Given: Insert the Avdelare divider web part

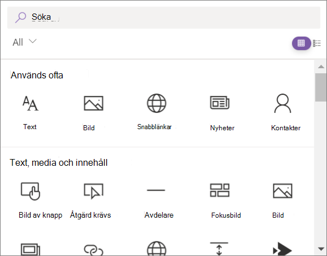Looking at the screenshot, I should (x=156, y=190).
